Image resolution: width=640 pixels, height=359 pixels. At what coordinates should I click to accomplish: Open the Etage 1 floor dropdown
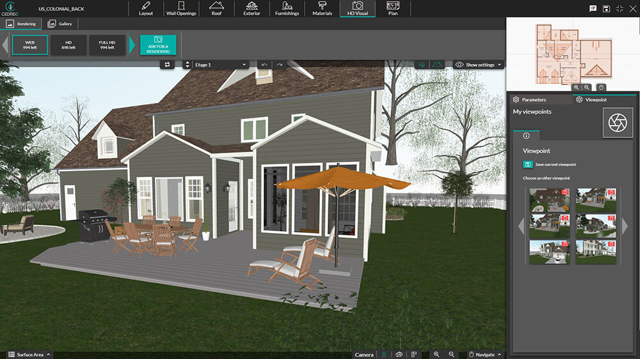220,65
